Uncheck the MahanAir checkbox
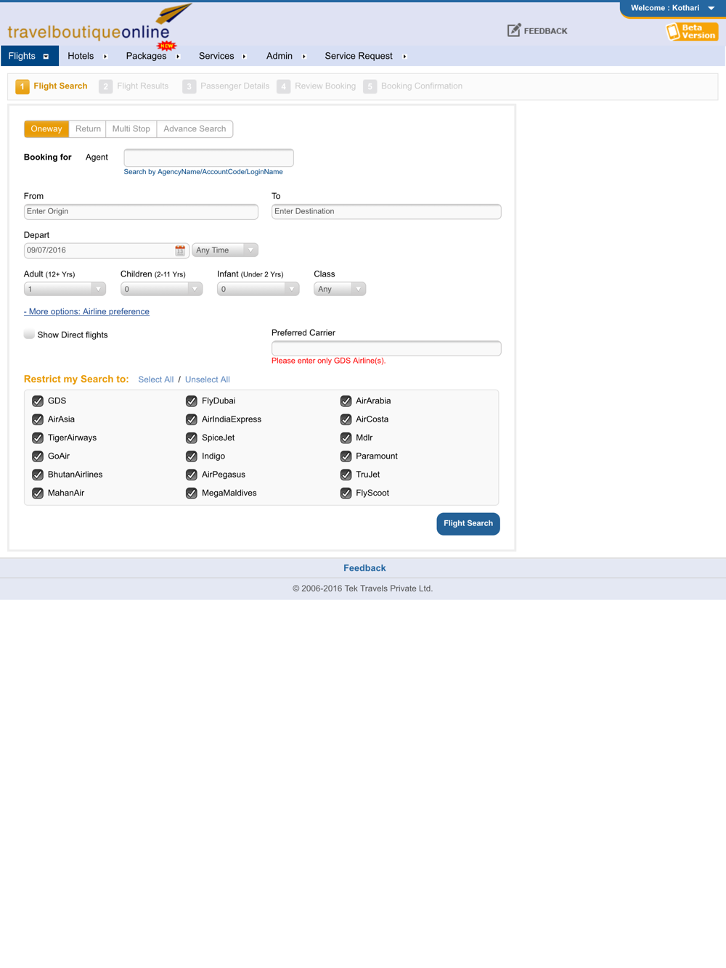The image size is (726, 968). point(38,493)
